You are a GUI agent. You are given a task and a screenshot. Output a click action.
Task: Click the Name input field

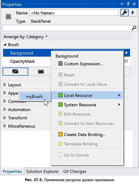[74, 13]
